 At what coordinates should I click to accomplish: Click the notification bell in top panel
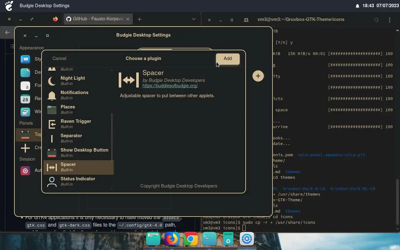357,6
